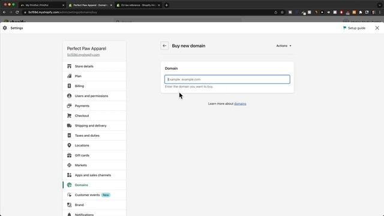Open the myshopify.com store link
The width and height of the screenshot is (384, 216).
point(83,55)
